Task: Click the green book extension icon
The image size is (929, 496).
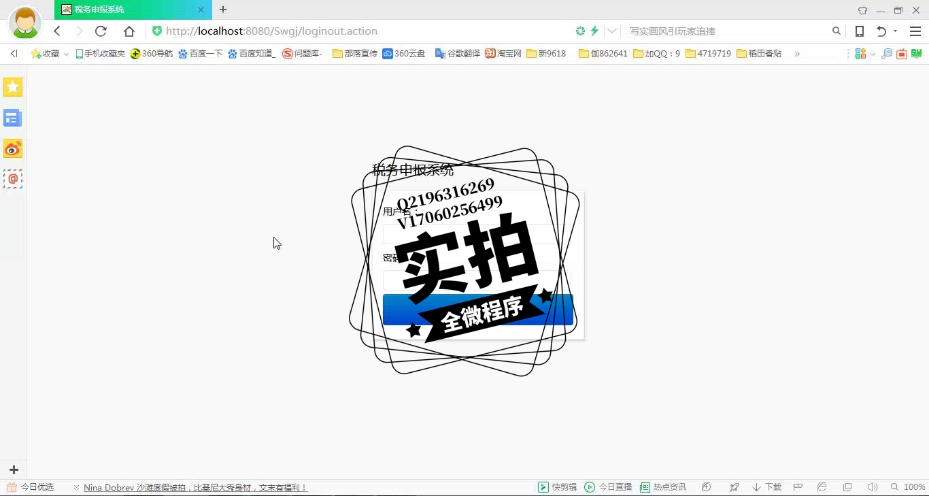Action: coord(916,54)
